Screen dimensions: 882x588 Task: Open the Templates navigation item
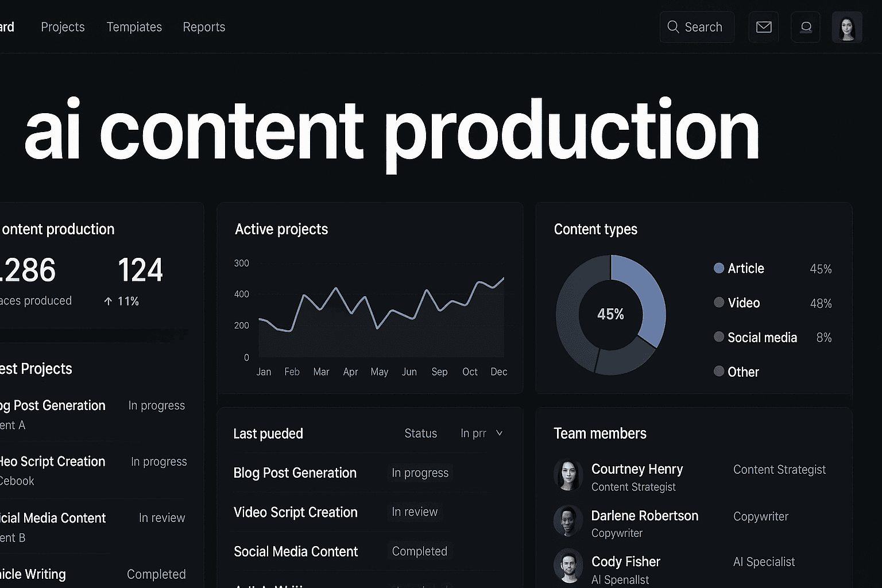coord(134,27)
